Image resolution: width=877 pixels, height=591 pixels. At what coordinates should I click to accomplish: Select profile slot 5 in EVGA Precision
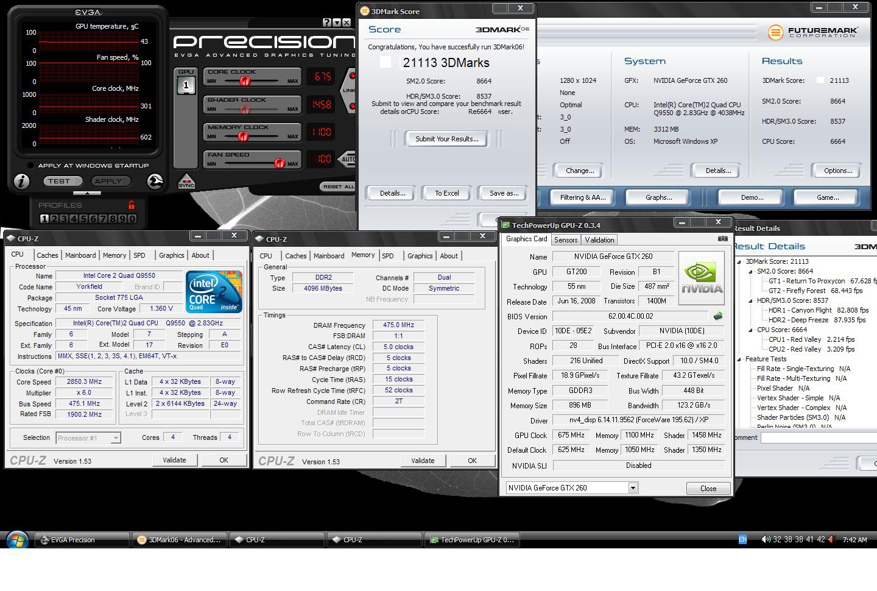click(x=83, y=219)
